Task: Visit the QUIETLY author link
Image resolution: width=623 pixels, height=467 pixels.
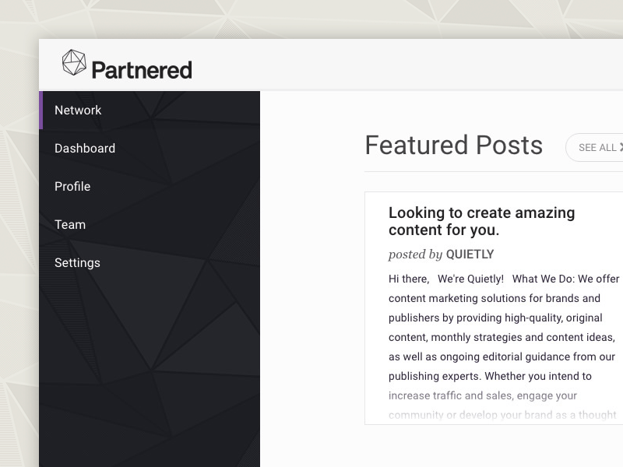Action: 470,255
